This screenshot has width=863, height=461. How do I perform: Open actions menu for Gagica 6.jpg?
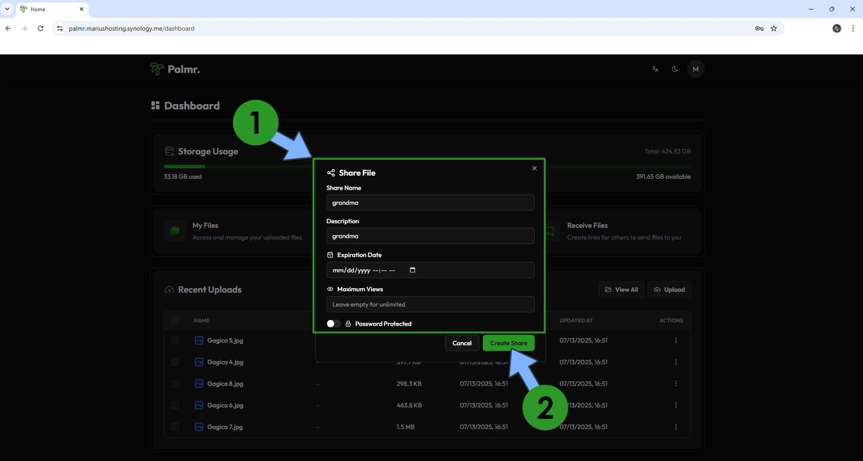coord(676,405)
